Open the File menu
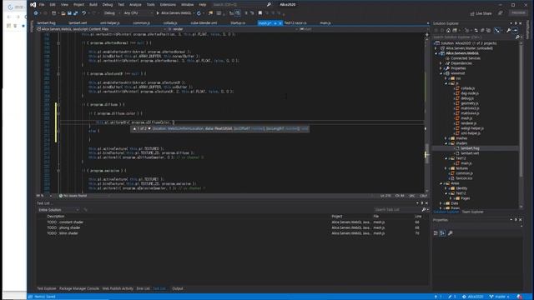Screen dimensions: 534x300 click(x=42, y=5)
